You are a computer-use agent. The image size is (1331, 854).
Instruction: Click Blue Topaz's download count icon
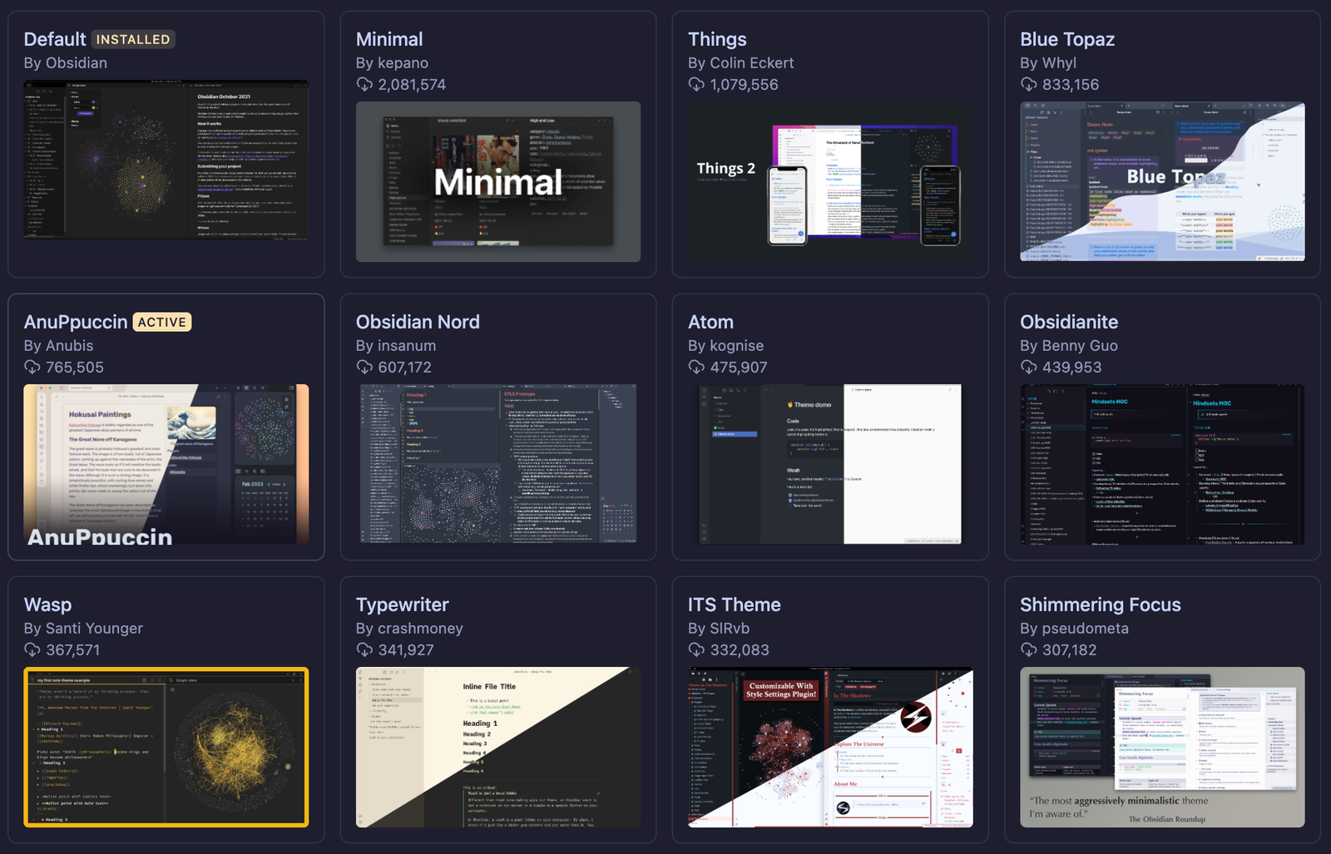point(1028,85)
